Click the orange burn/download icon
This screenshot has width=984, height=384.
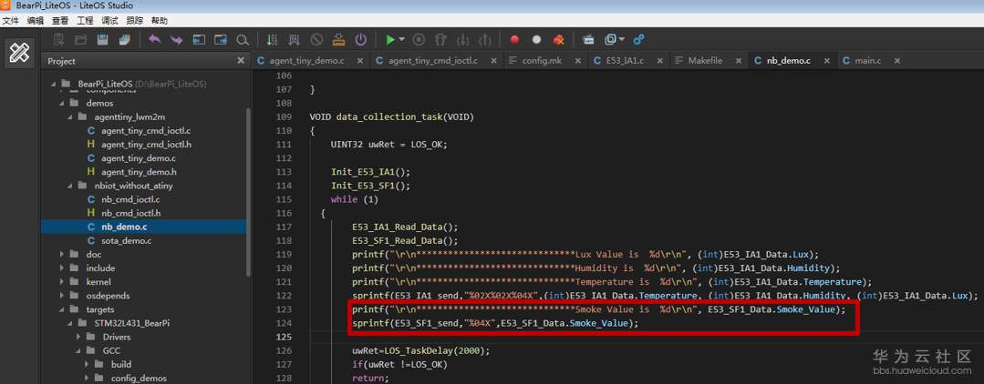coord(339,39)
